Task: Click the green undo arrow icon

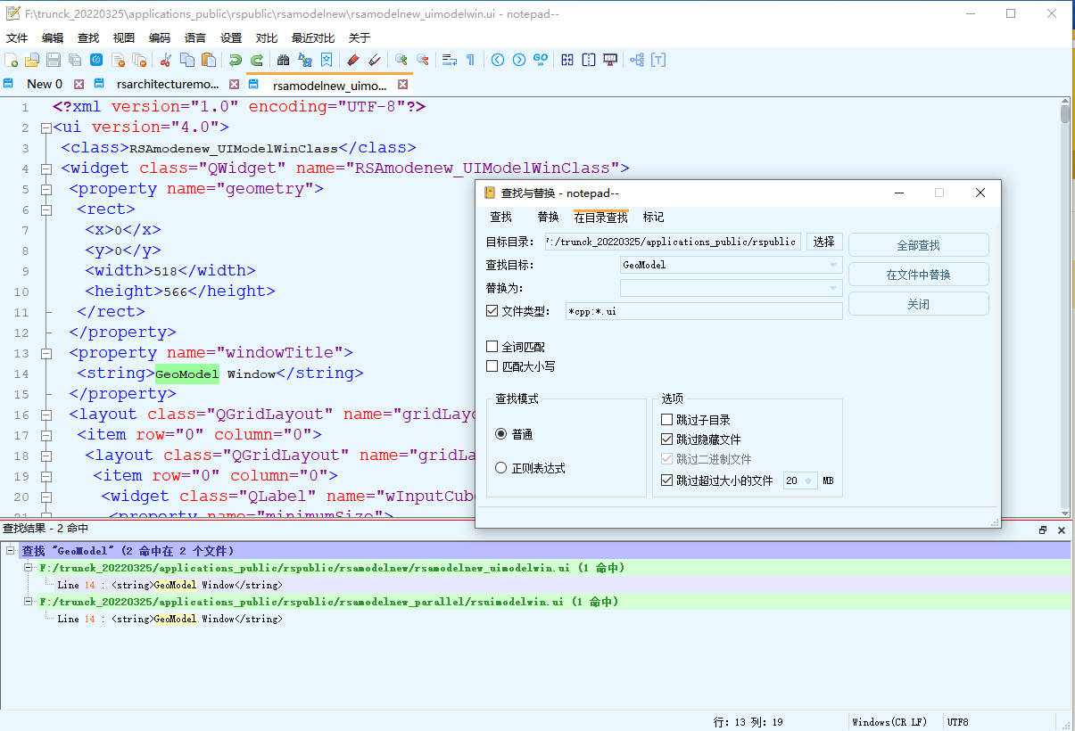Action: click(x=235, y=60)
